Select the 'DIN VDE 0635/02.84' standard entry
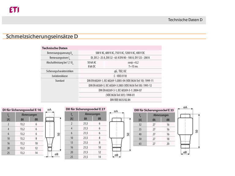Image resolution: width=235 pixels, height=176 pixels. pos(120,100)
